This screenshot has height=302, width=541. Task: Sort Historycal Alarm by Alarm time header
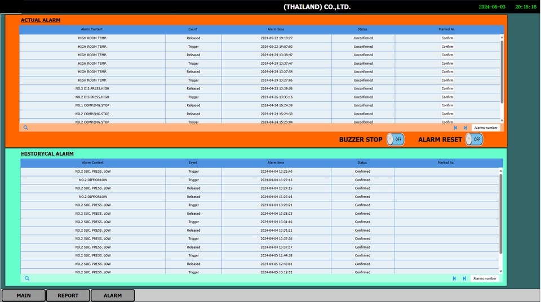click(x=276, y=163)
